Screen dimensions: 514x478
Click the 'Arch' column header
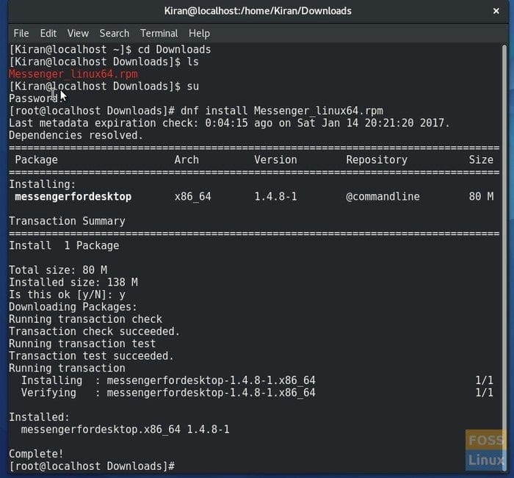coord(187,159)
